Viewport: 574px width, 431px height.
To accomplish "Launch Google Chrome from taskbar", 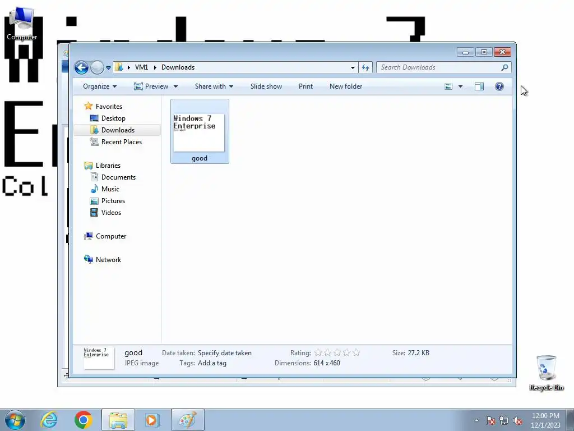I will [x=84, y=420].
